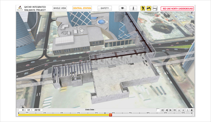Set timeline step to week (W)
The width and height of the screenshot is (211, 122).
[183, 110]
